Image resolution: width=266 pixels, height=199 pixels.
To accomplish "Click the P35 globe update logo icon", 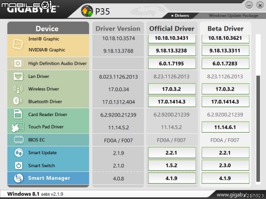I will tap(87, 11).
